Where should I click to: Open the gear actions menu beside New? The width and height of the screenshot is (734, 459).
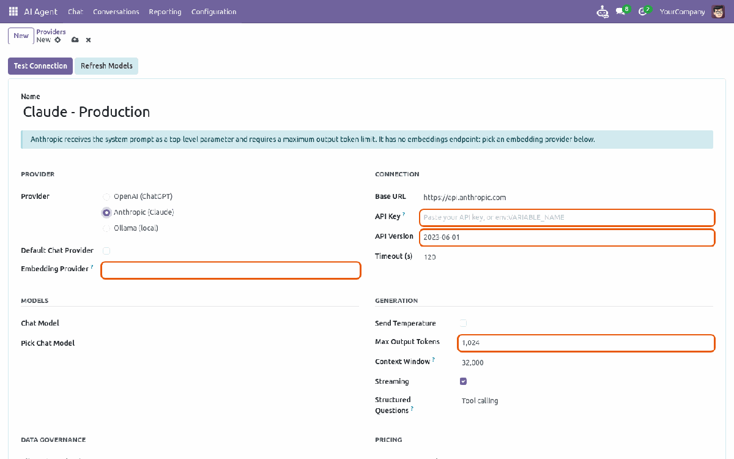click(x=57, y=40)
